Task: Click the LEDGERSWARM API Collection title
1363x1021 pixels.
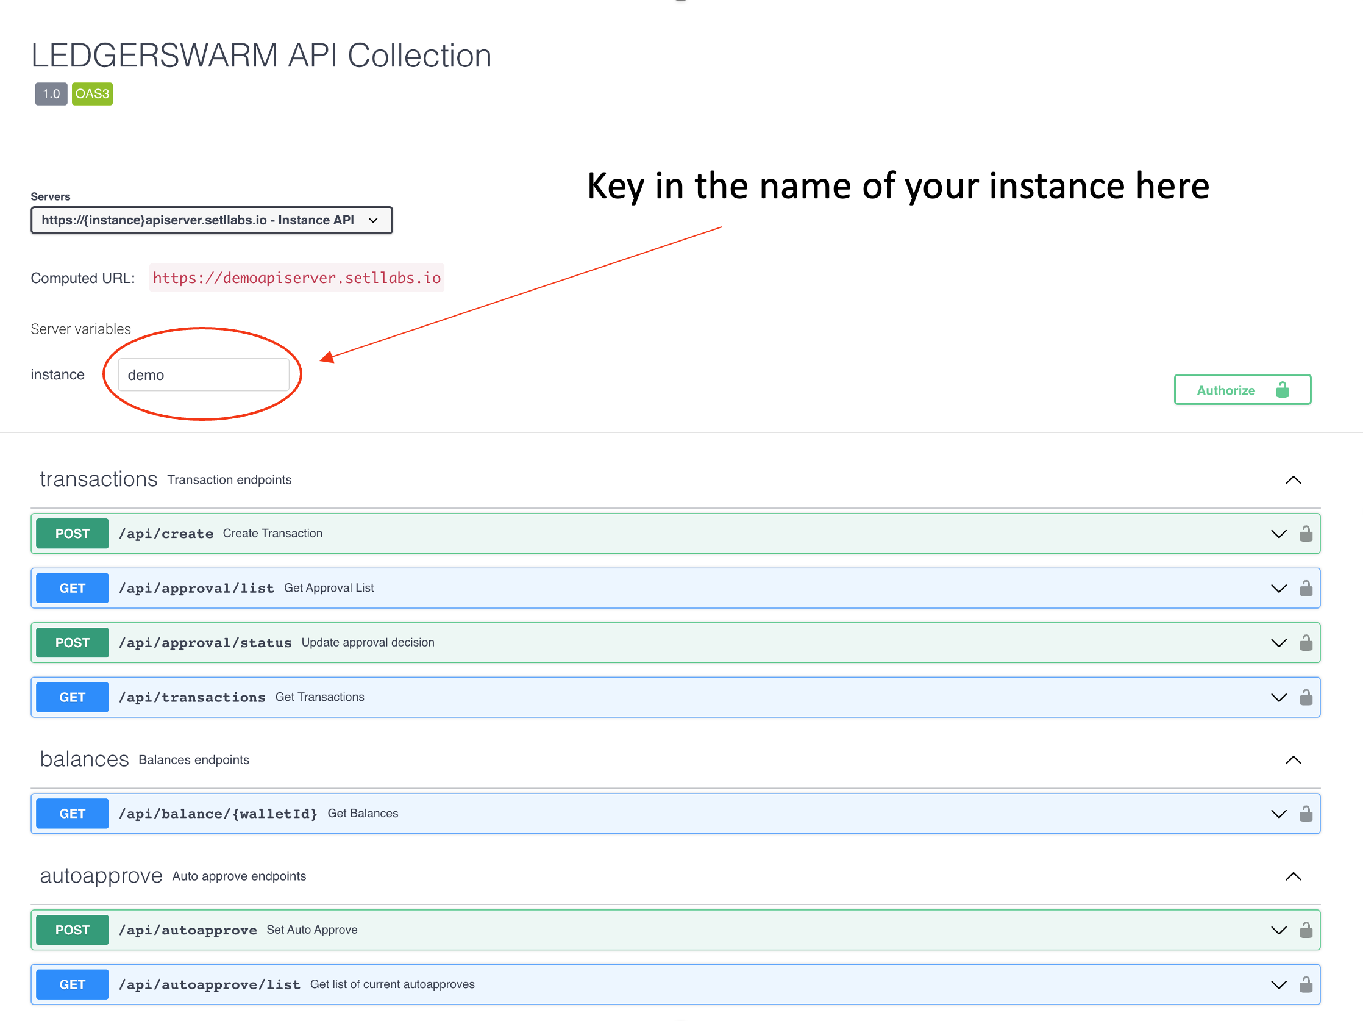Action: (x=262, y=56)
